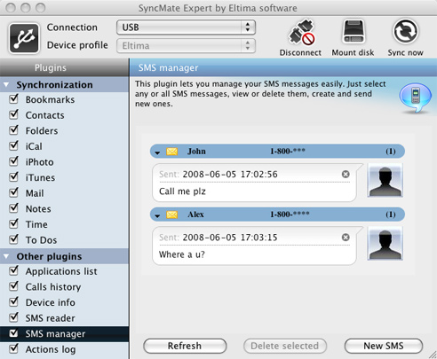Screen dimensions: 437x359
Task: Click the window resize grip corner
Action: [x=433, y=355]
